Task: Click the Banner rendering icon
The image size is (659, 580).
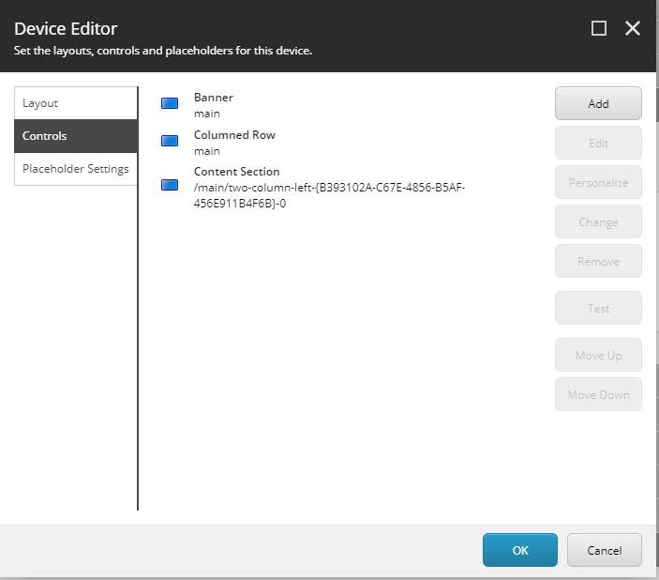Action: 170,103
